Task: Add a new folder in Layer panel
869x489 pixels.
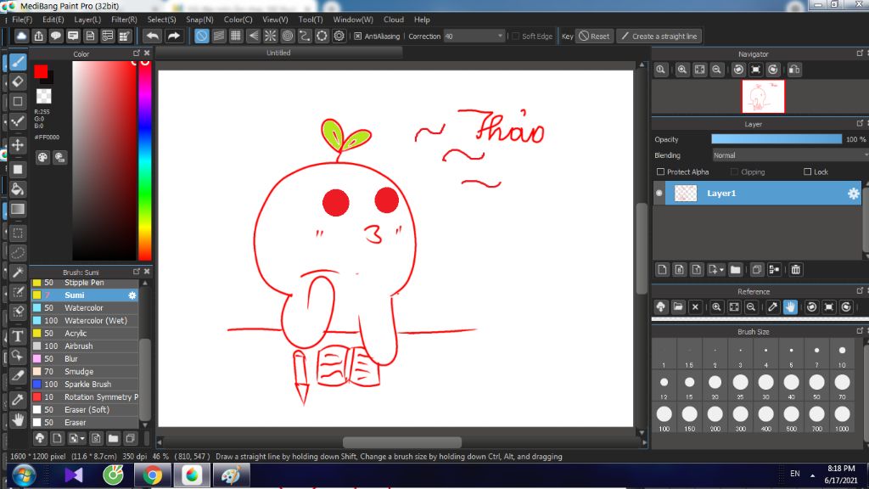Action: pos(736,269)
